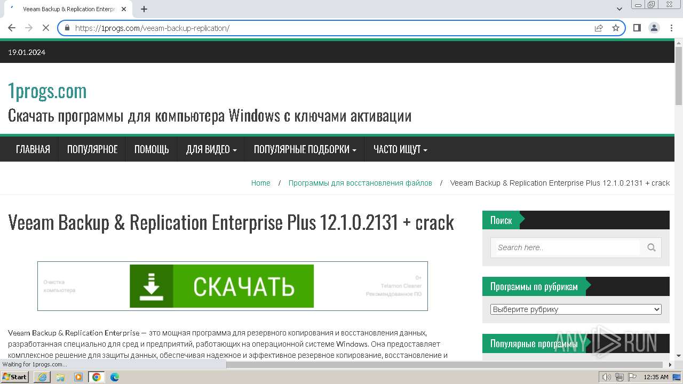The image size is (683, 384).
Task: Select the Veeam Backup & Replication tab
Action: tap(68, 9)
